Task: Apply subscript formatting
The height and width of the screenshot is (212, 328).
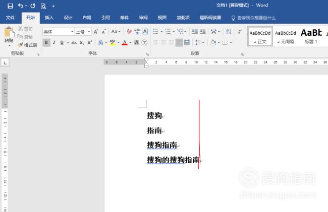Action: pos(82,43)
